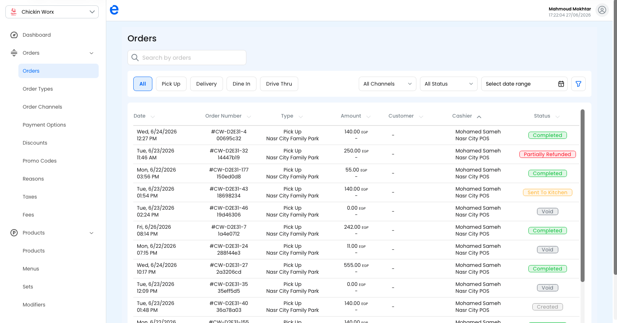Click the Sent To Kitchen status badge
The image size is (617, 323).
click(x=547, y=192)
